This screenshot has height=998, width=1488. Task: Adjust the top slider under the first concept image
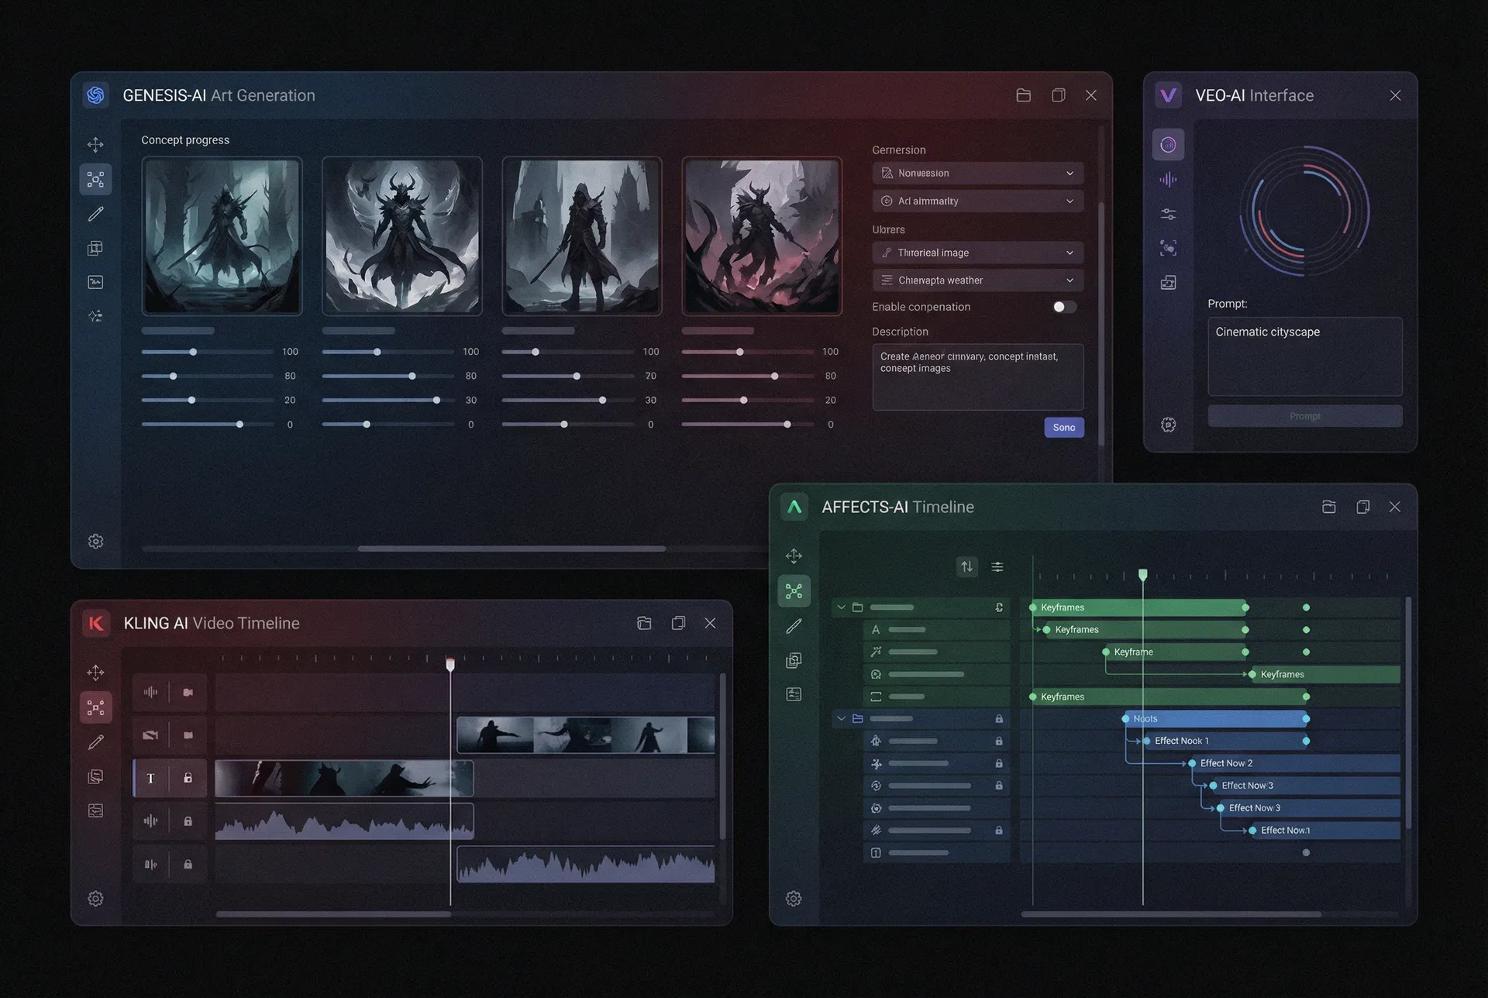192,351
